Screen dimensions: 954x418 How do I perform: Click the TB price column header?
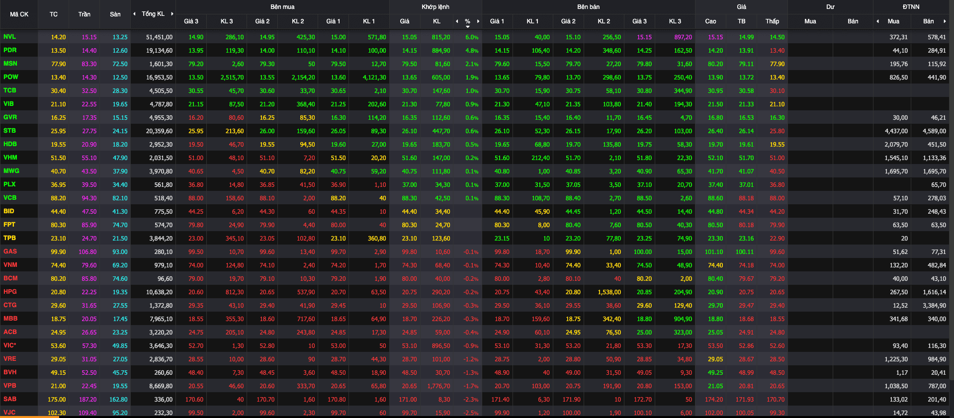pyautogui.click(x=741, y=21)
